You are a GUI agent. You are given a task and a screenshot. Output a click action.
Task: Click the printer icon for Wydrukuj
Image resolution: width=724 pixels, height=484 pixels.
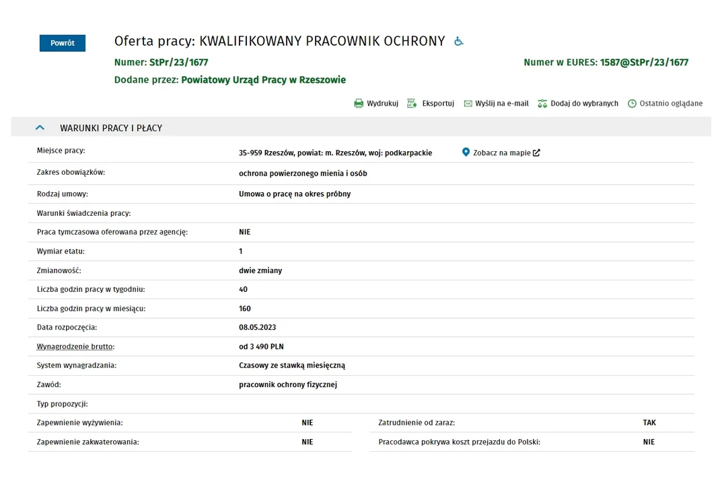point(359,104)
